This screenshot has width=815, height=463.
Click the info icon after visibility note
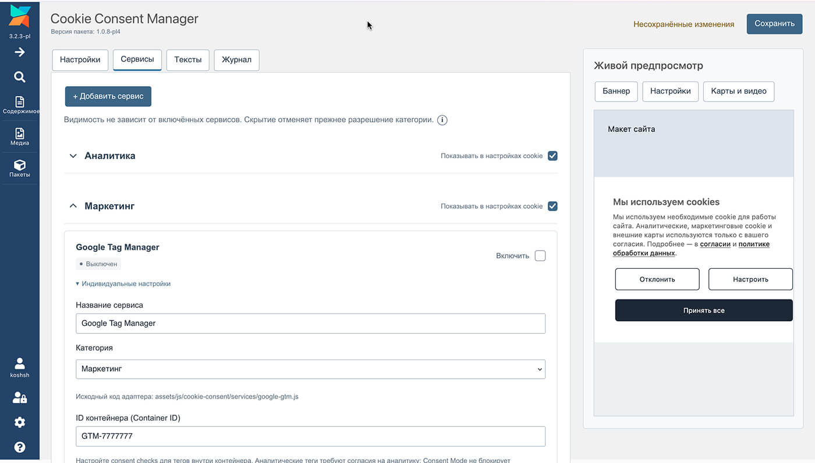(442, 120)
